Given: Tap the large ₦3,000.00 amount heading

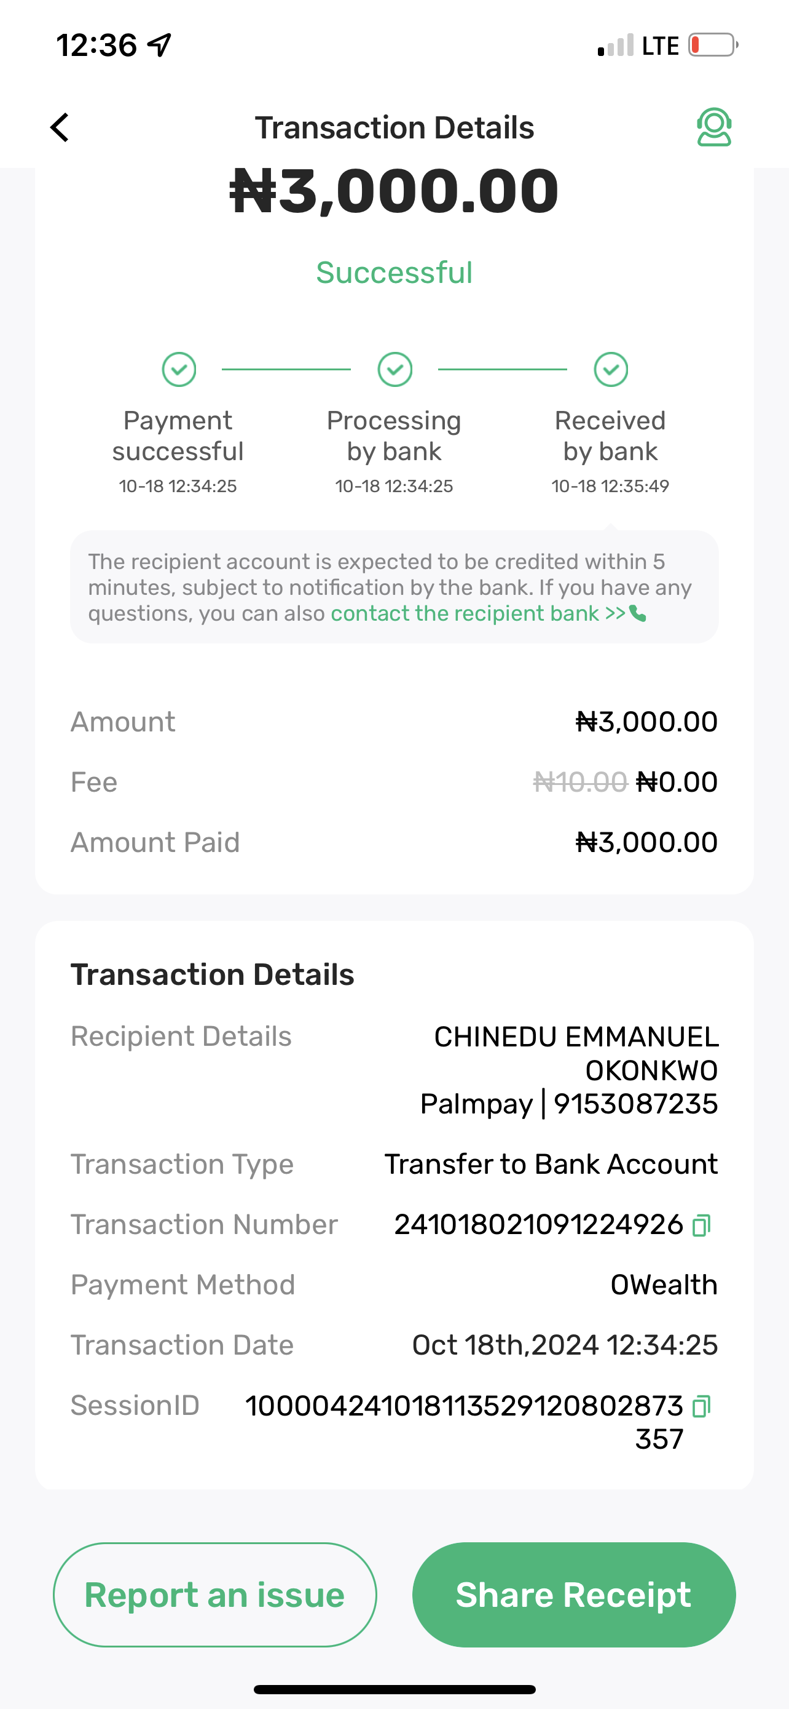Looking at the screenshot, I should (394, 192).
